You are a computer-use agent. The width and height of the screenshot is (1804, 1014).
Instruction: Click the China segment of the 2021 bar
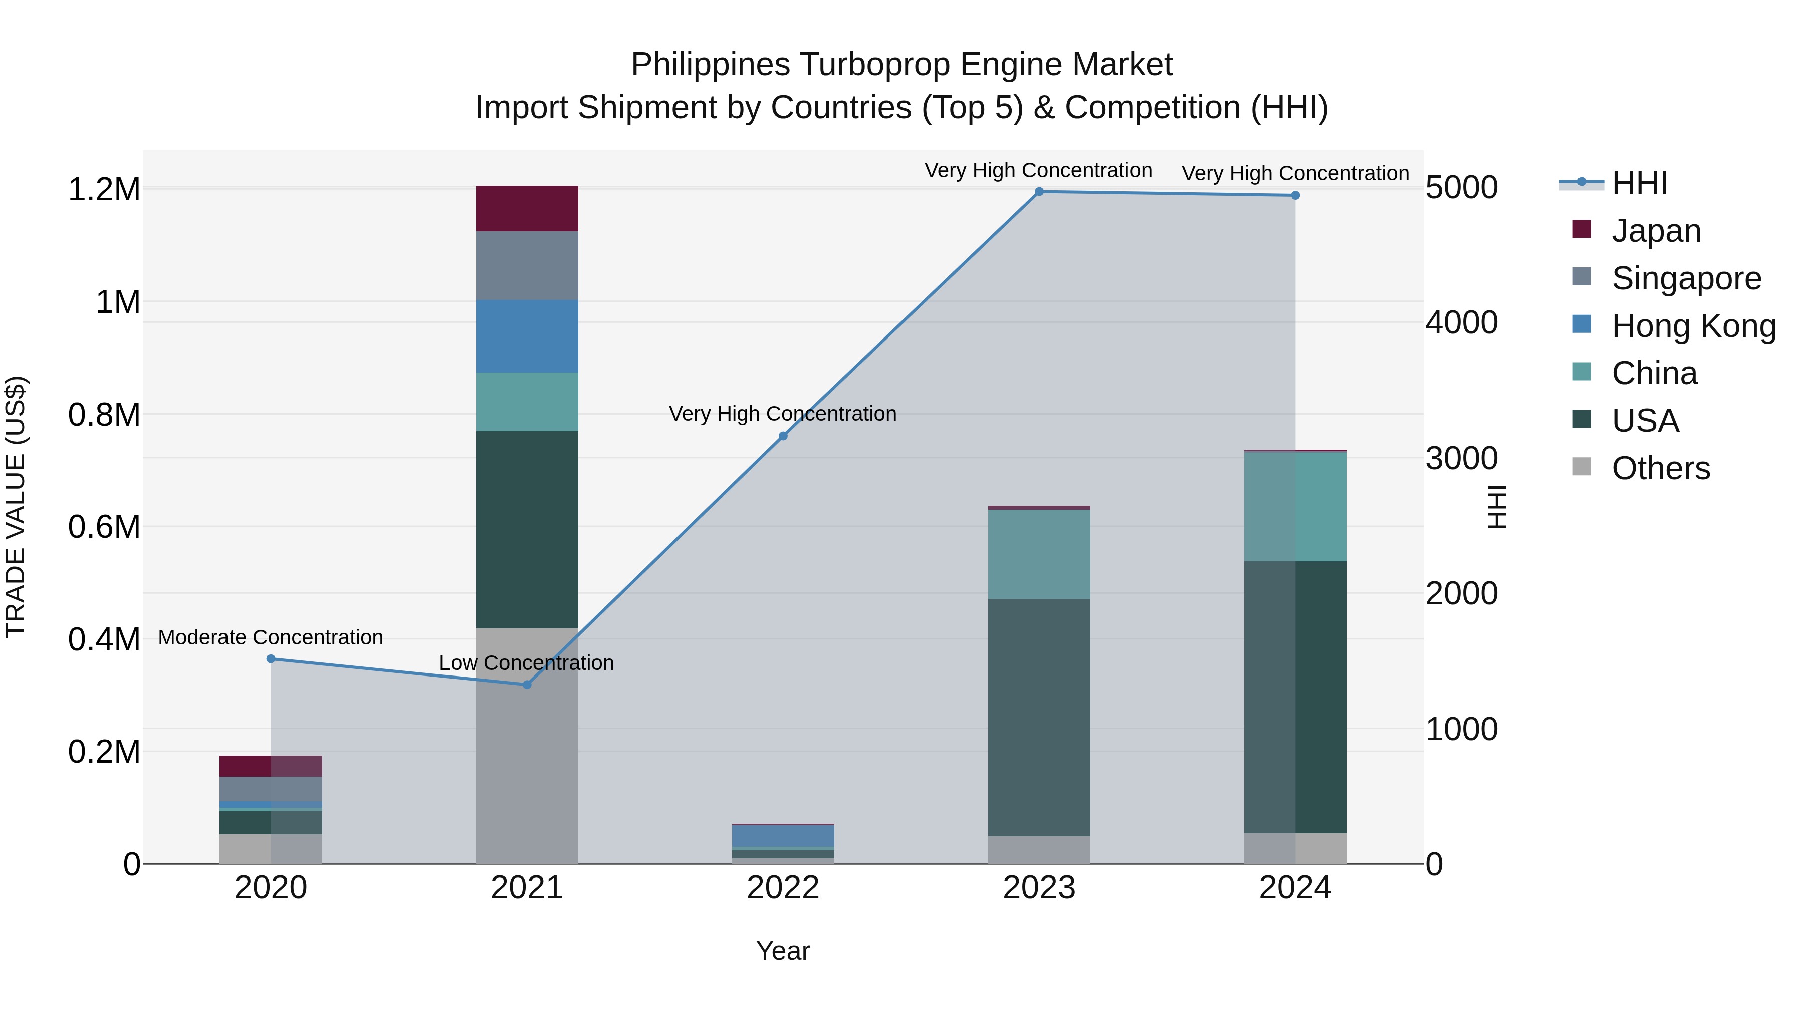coord(527,403)
